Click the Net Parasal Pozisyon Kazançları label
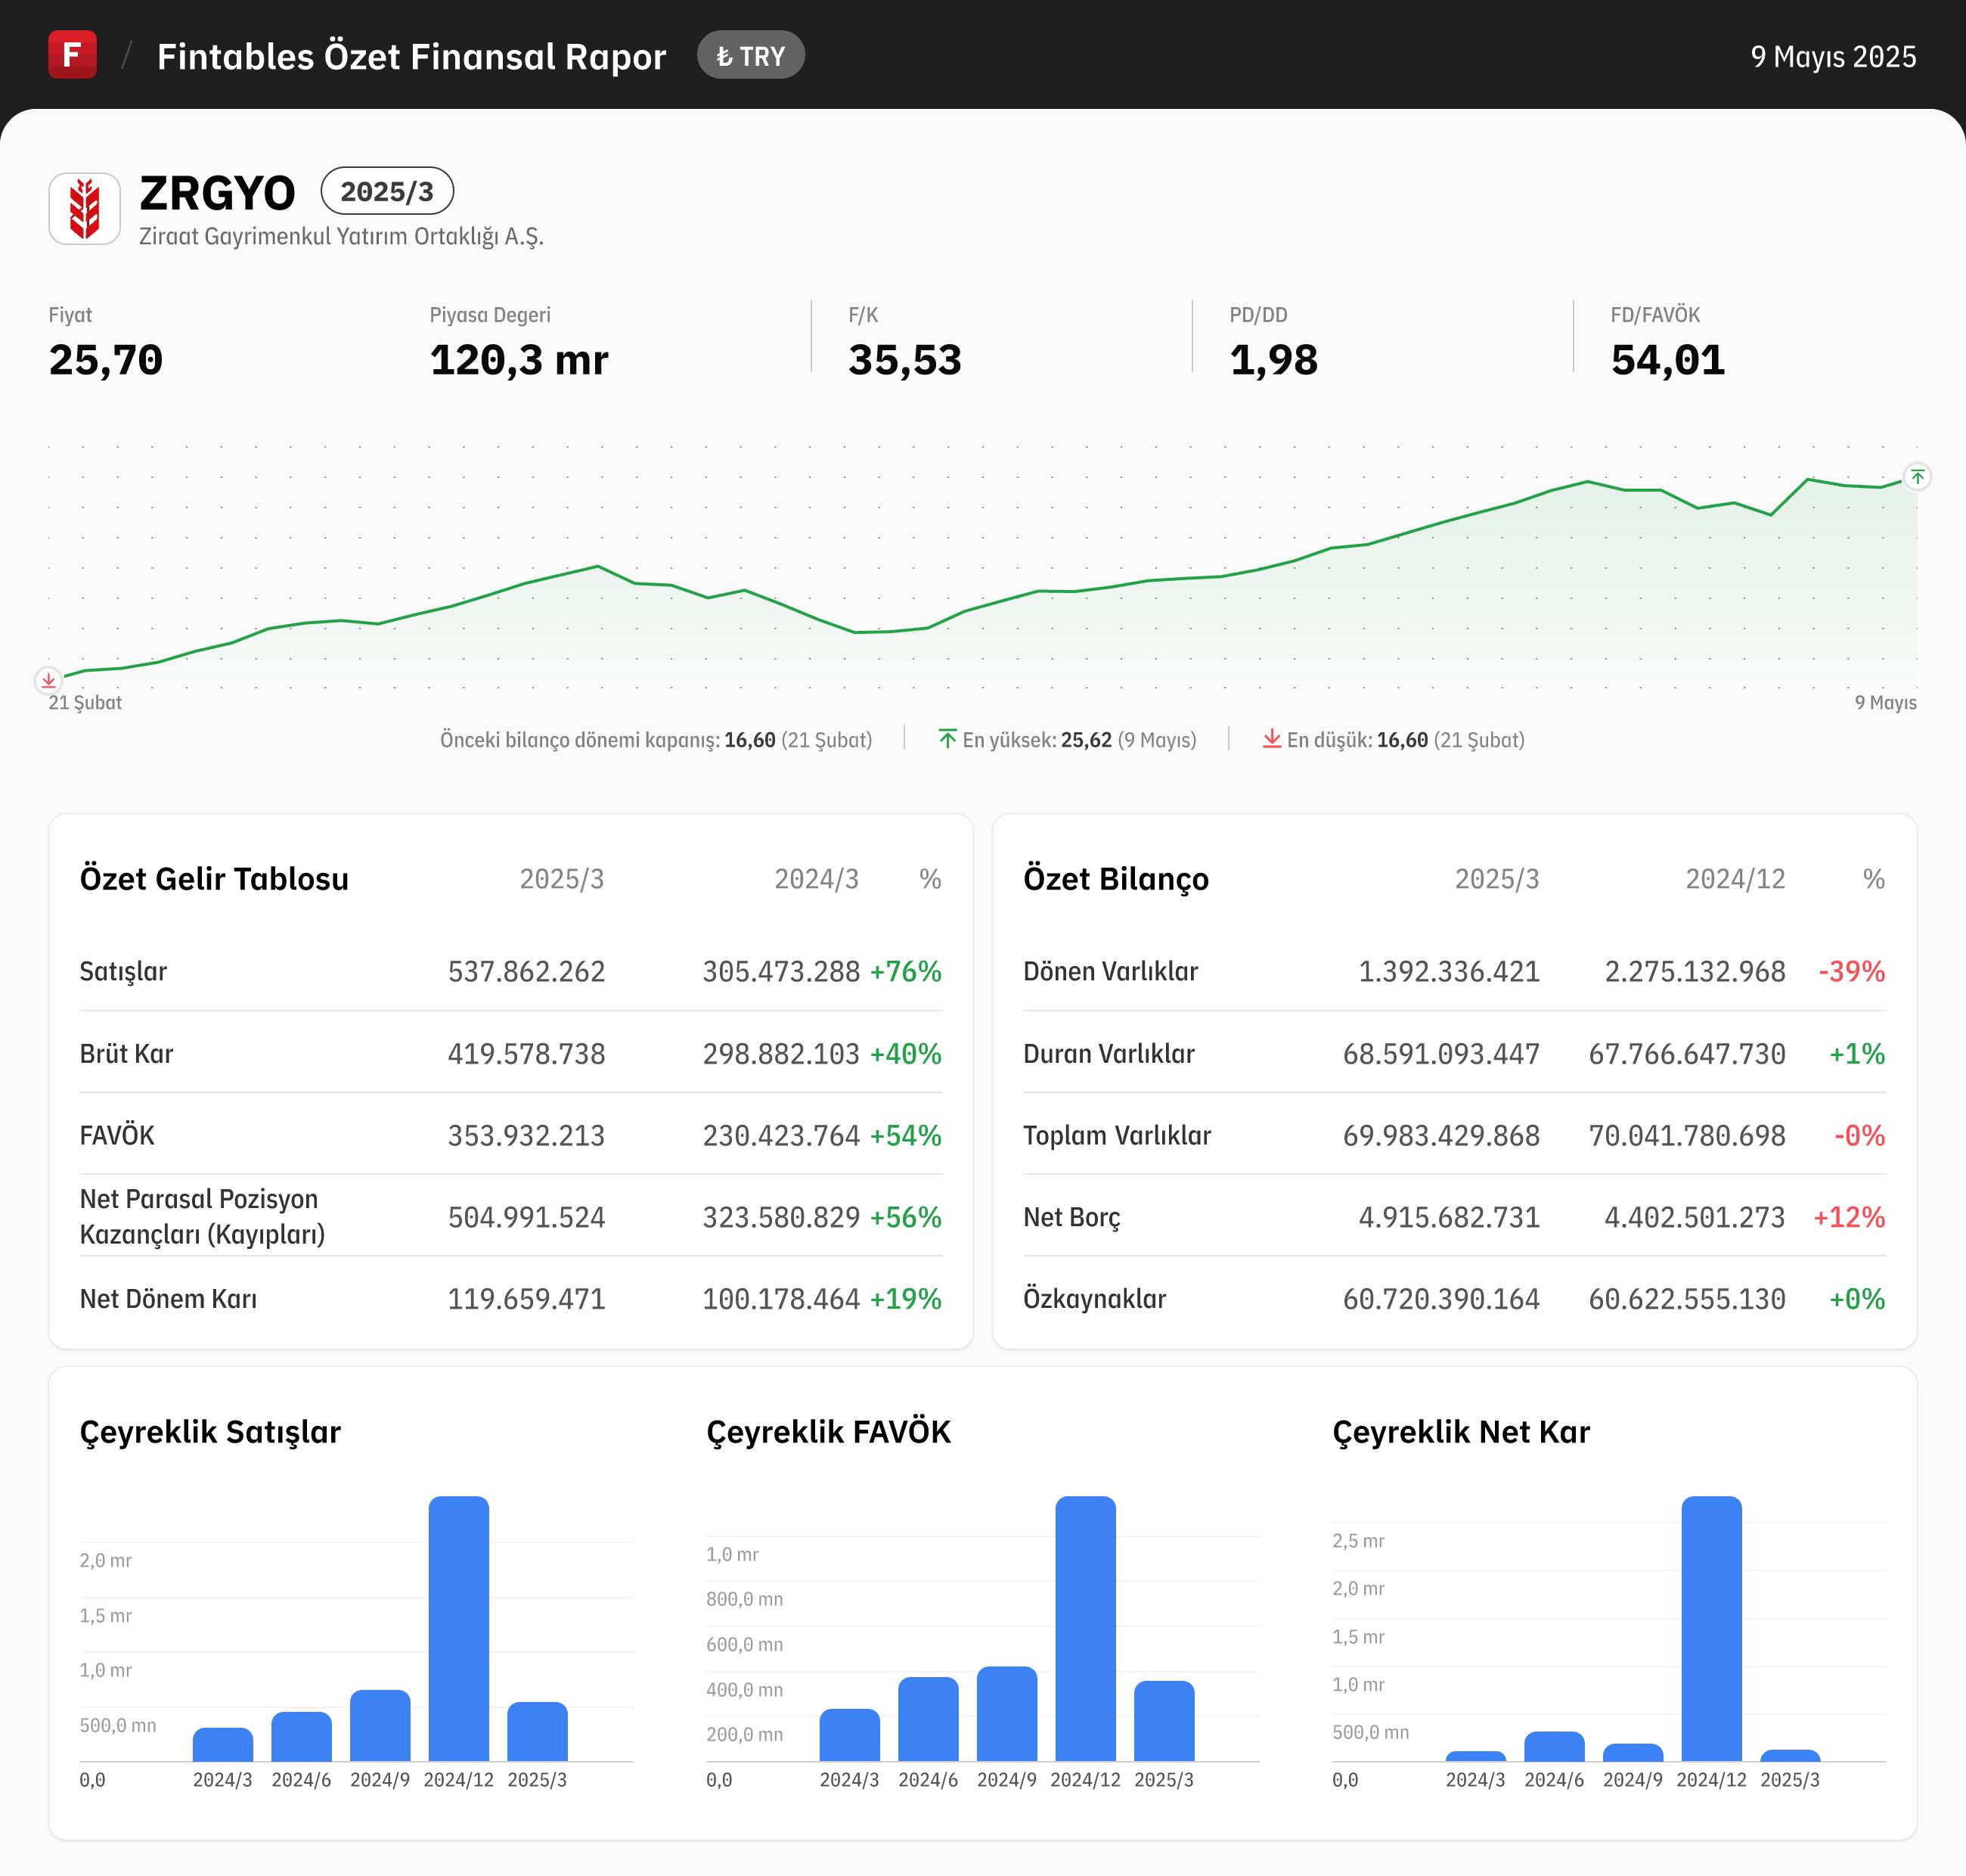1966x1876 pixels. (202, 1216)
